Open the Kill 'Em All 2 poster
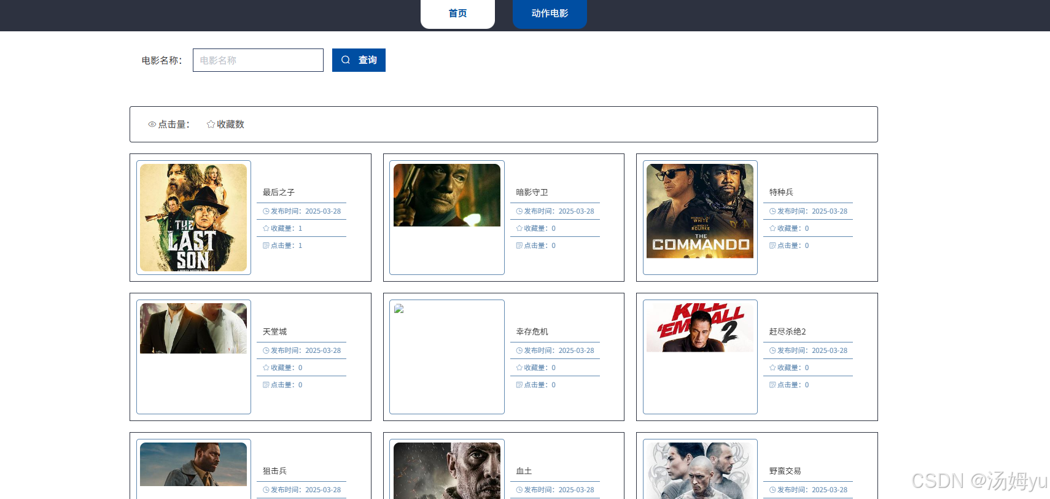 [700, 328]
